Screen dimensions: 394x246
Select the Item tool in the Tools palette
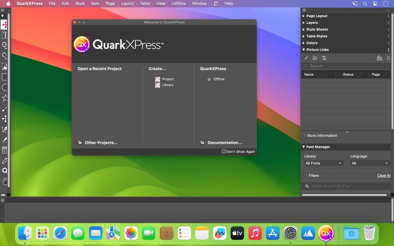[x=5, y=24]
